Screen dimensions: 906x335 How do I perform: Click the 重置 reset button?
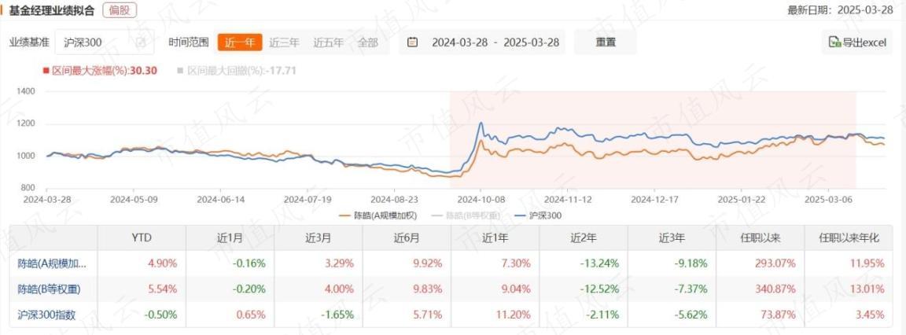point(606,42)
